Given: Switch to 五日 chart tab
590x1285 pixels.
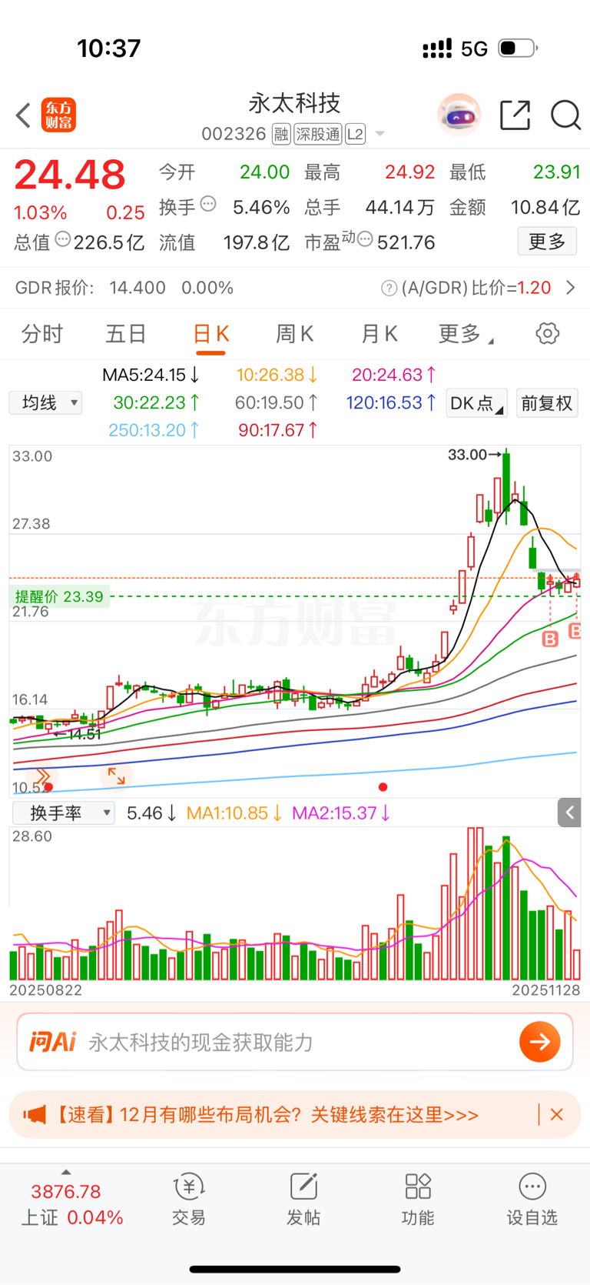Looking at the screenshot, I should click(x=126, y=334).
